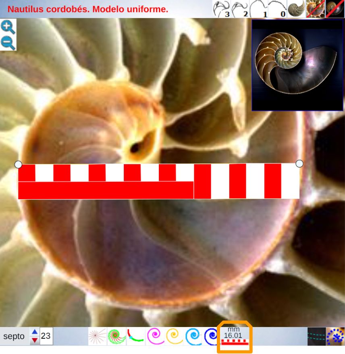The height and width of the screenshot is (354, 345).
Task: Select the curve outline icon numbered 0
Action: (277, 9)
